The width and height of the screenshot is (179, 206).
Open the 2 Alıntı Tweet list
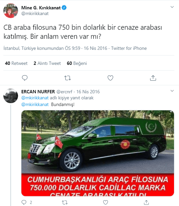(47, 63)
